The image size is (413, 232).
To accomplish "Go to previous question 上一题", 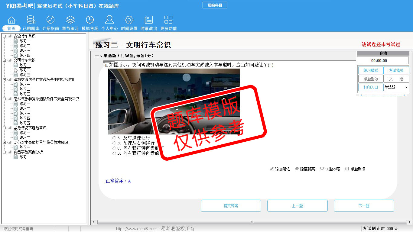I will pyautogui.click(x=298, y=206).
